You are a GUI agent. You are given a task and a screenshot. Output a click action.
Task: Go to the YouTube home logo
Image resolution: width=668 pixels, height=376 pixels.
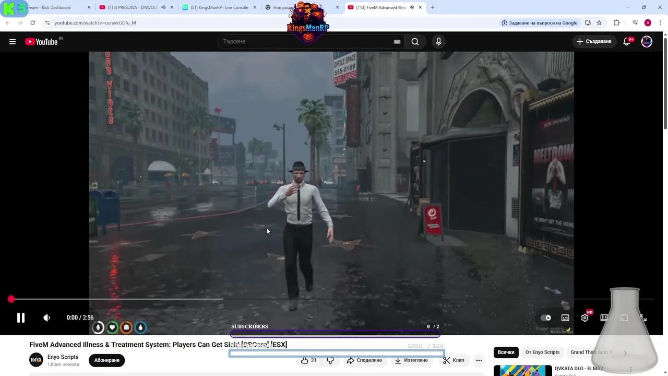click(x=42, y=42)
